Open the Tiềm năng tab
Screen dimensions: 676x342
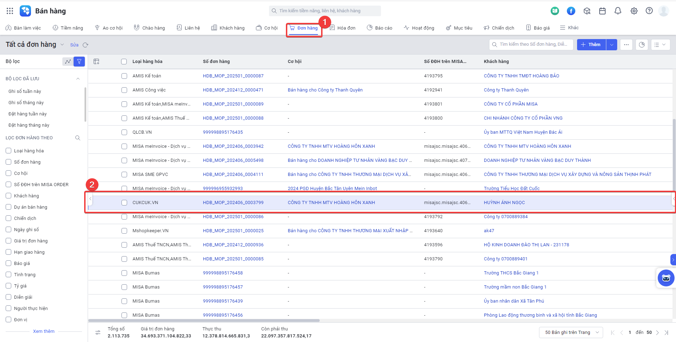68,28
